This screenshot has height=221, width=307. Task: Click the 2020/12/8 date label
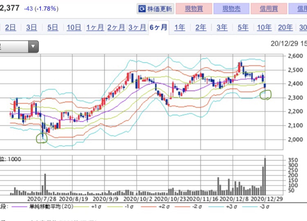point(234,199)
